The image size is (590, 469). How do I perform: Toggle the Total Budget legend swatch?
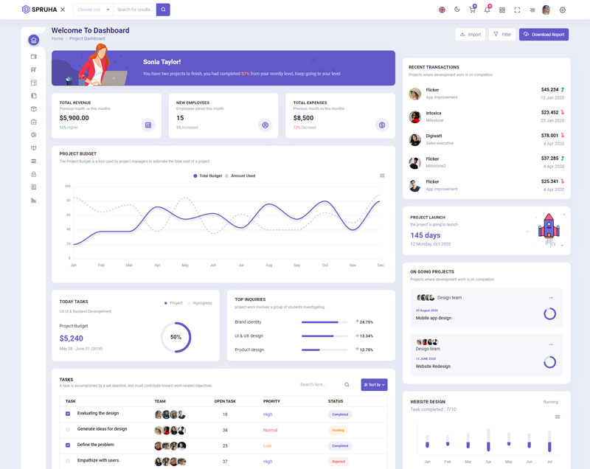(x=195, y=176)
